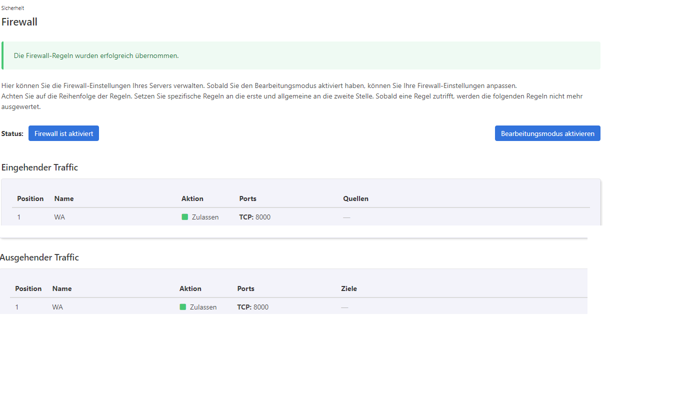The width and height of the screenshot is (687, 408).
Task: Click the Position column header of incoming table
Action: [x=30, y=198]
